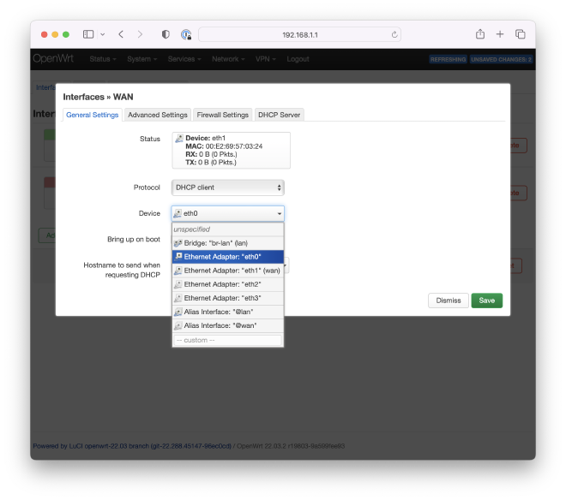Reload the page with refresh icon
The image size is (566, 500).
coord(394,34)
